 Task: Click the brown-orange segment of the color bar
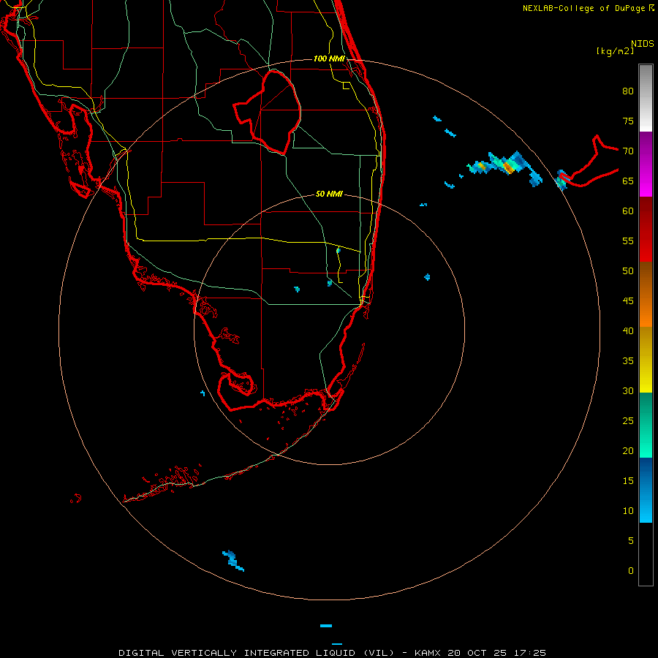[646, 294]
